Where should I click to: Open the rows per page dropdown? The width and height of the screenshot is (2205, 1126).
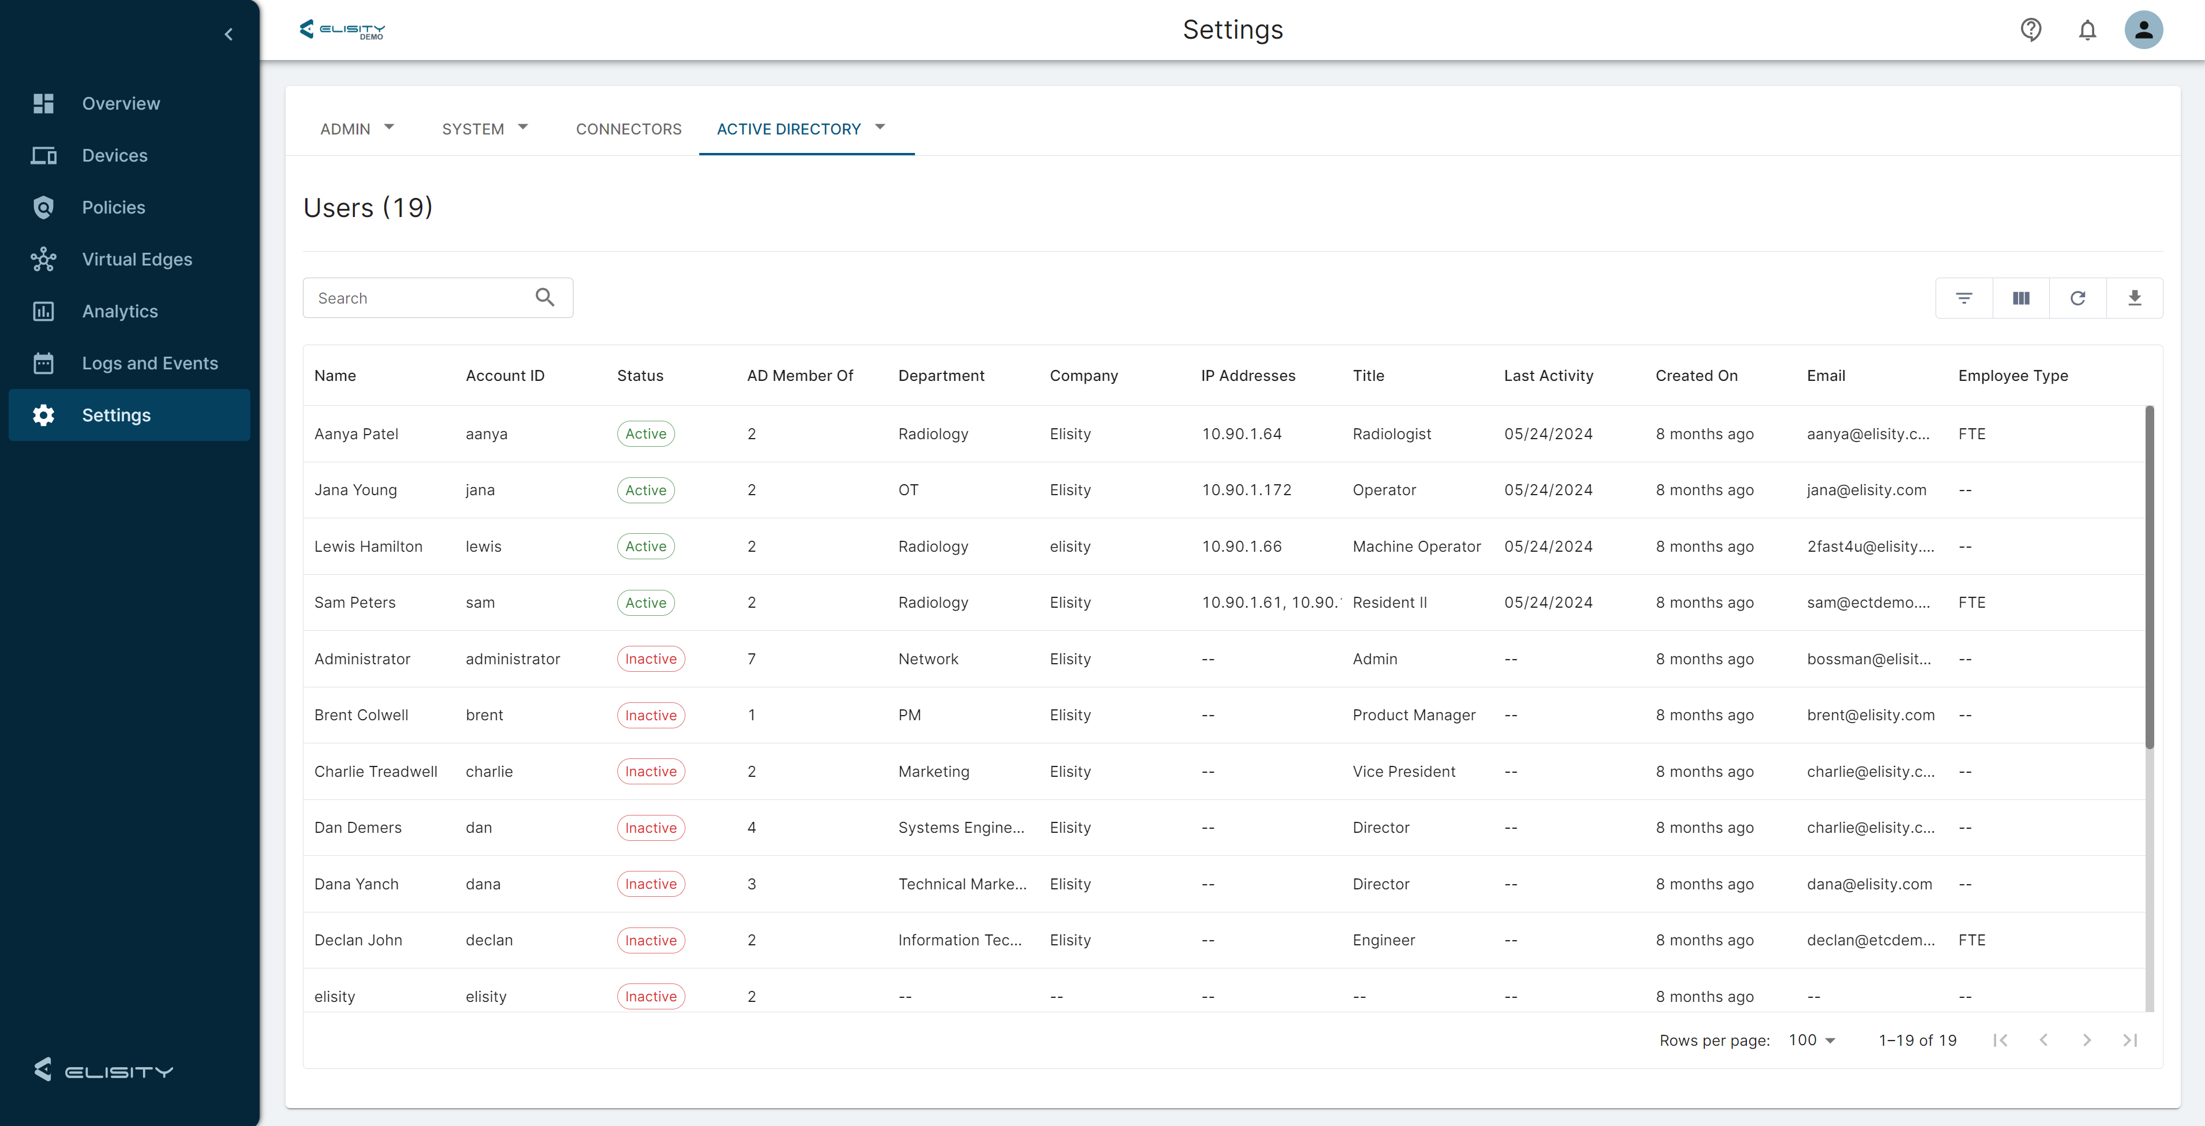[1812, 1039]
